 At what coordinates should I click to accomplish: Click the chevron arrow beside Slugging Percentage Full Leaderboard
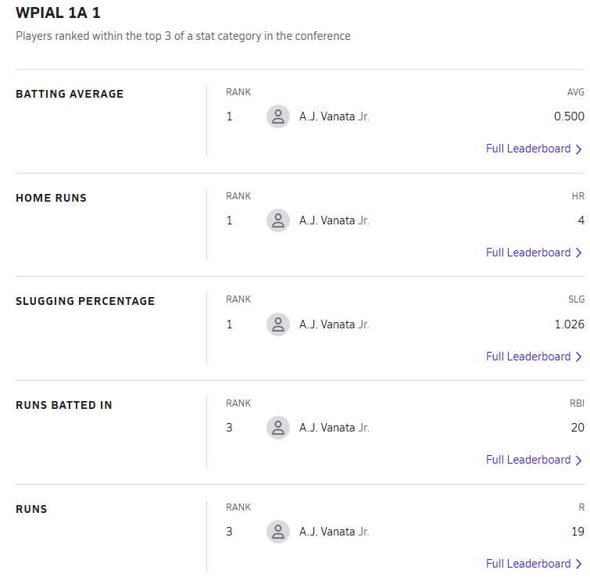click(x=579, y=357)
